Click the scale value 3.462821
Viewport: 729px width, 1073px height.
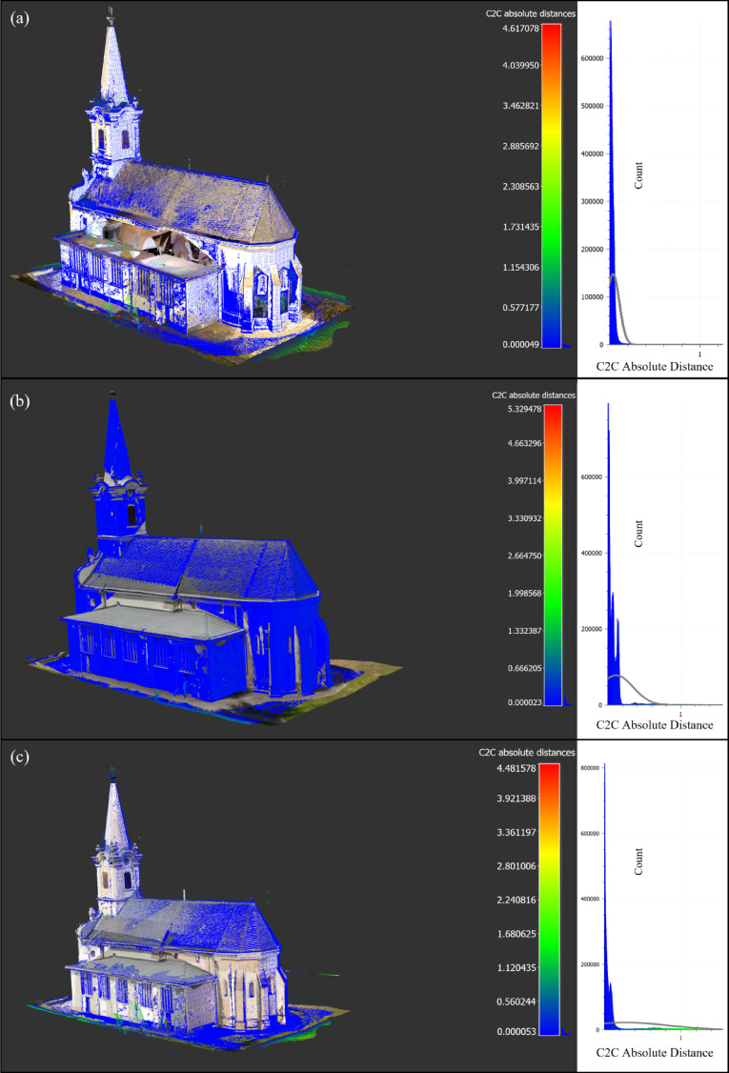(x=520, y=106)
